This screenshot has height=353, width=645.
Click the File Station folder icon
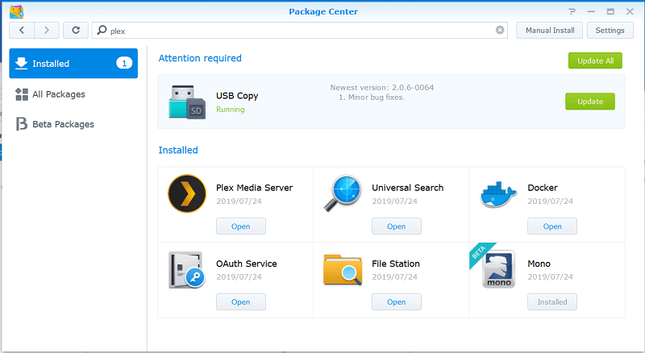click(x=343, y=270)
